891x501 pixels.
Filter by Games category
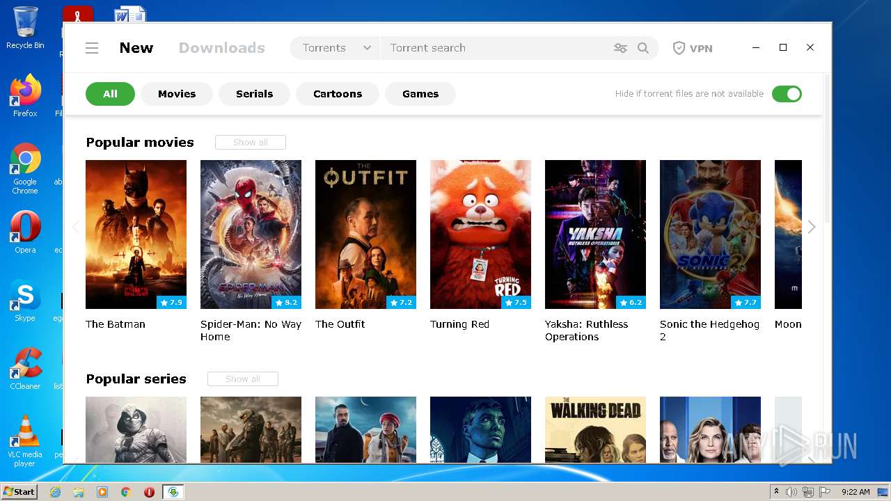tap(420, 94)
